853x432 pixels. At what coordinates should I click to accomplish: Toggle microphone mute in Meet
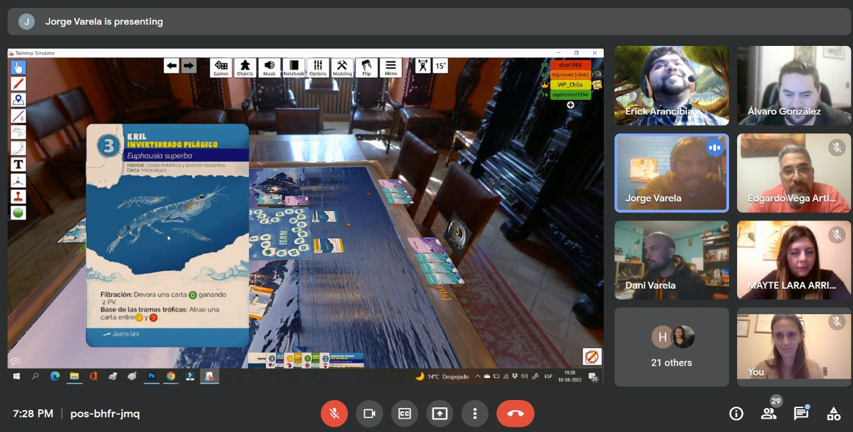click(x=335, y=413)
